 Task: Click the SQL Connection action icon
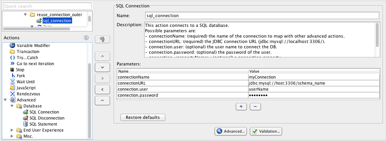[x=25, y=112]
